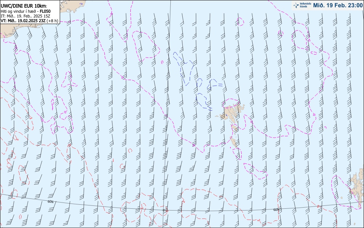Click the 'UWC/DINI EUR 10km' title

pyautogui.click(x=24, y=6)
